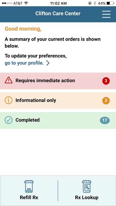Select the Rx Lookup tab label
Viewport: 116px width, 206px height.
(x=87, y=197)
